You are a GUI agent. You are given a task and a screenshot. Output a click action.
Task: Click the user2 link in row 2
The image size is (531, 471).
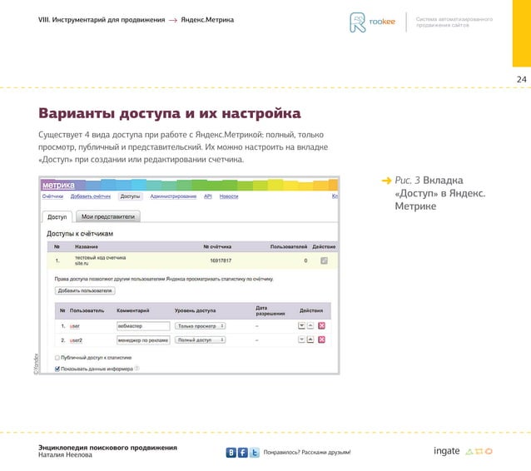tap(76, 340)
